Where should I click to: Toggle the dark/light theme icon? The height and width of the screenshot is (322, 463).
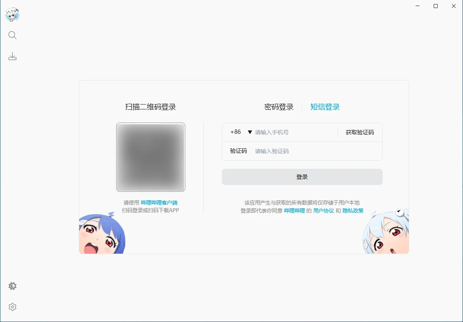[12, 286]
